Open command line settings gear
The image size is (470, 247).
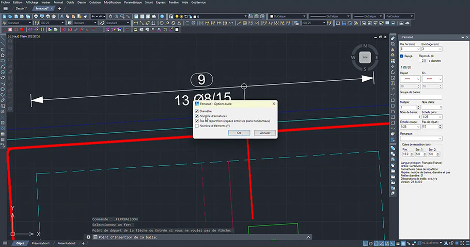(88, 237)
